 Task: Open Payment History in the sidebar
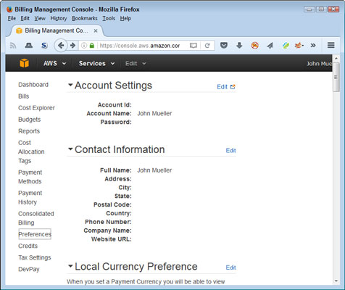click(30, 197)
